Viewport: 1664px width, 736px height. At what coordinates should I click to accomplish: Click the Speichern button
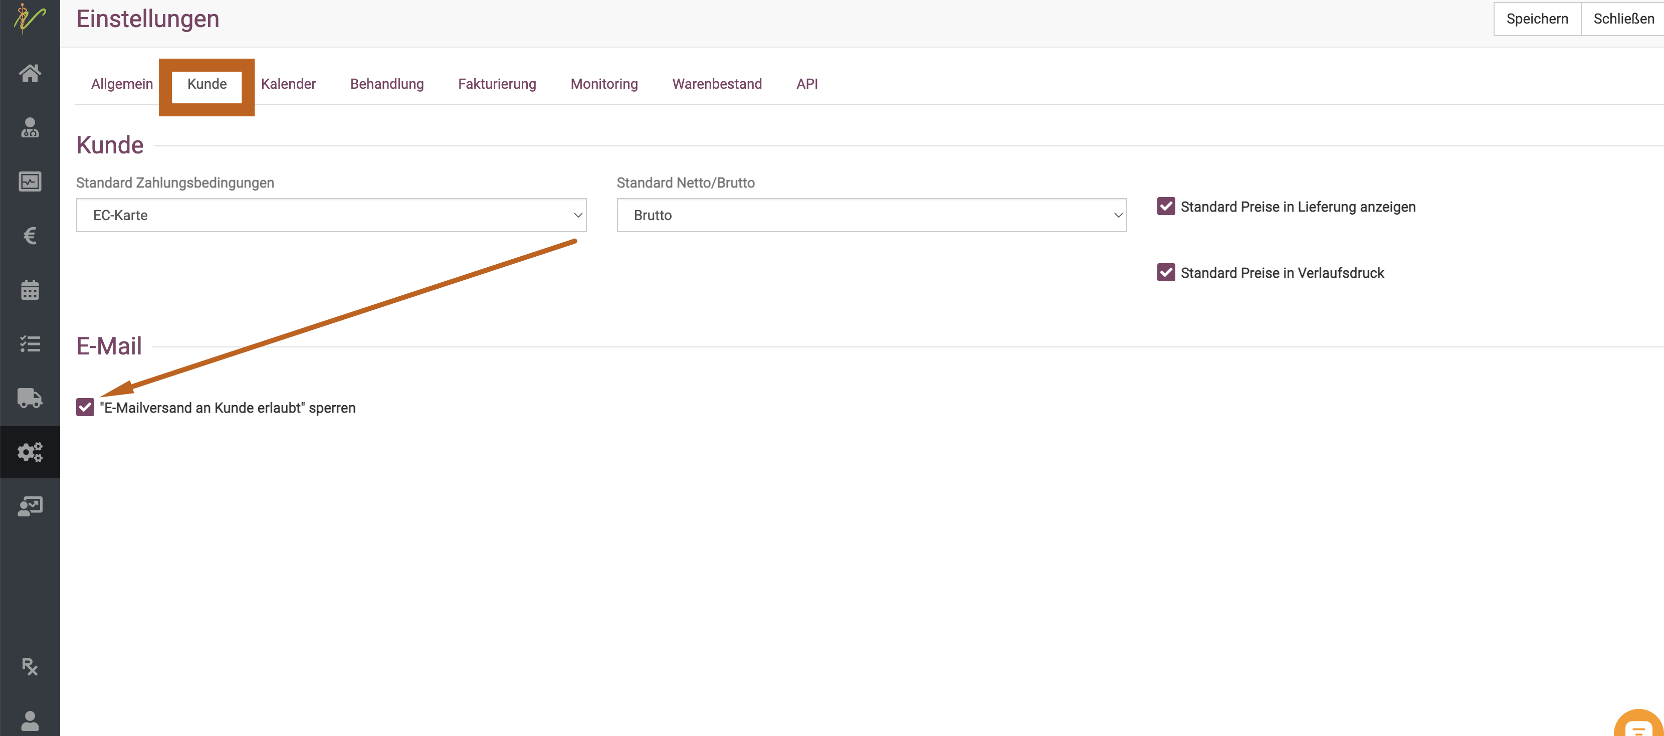(x=1537, y=19)
